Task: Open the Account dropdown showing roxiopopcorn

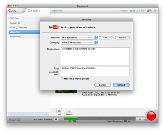Action: [x=79, y=38]
